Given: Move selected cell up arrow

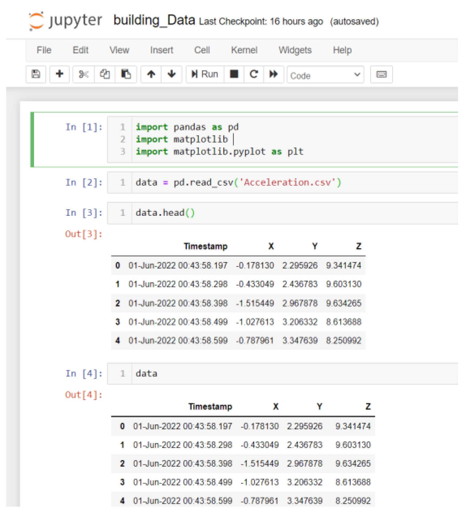Looking at the screenshot, I should pyautogui.click(x=151, y=74).
